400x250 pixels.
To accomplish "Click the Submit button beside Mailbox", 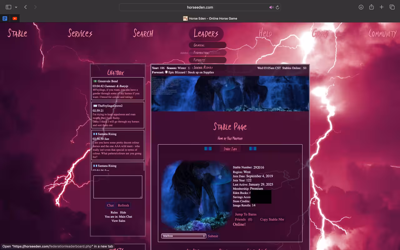I will click(x=213, y=236).
